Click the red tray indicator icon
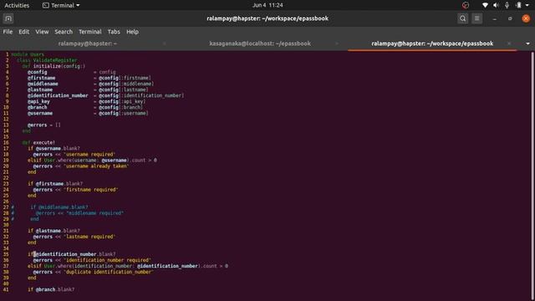Screen dimensions: 535x301 click(466, 5)
